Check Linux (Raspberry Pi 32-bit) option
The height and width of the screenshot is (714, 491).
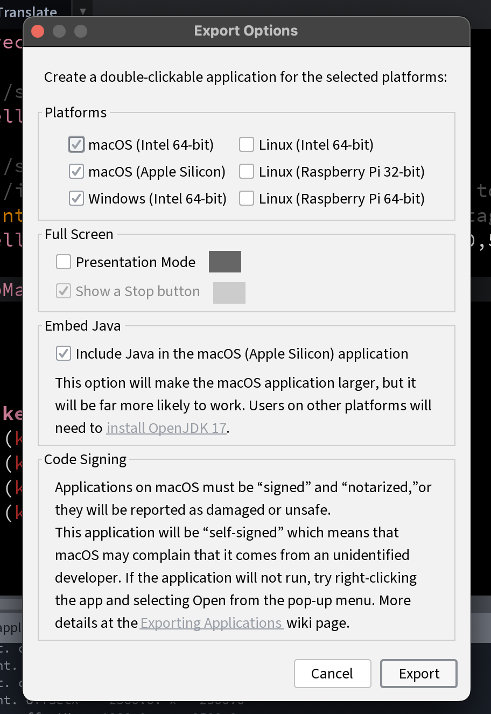coord(247,171)
